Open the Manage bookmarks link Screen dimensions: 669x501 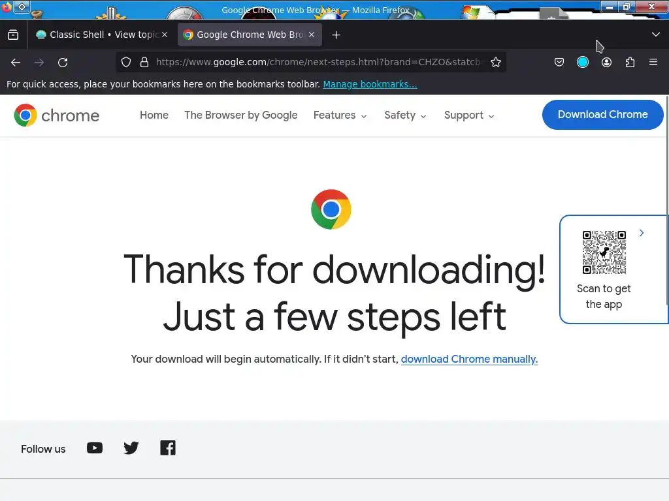tap(370, 84)
